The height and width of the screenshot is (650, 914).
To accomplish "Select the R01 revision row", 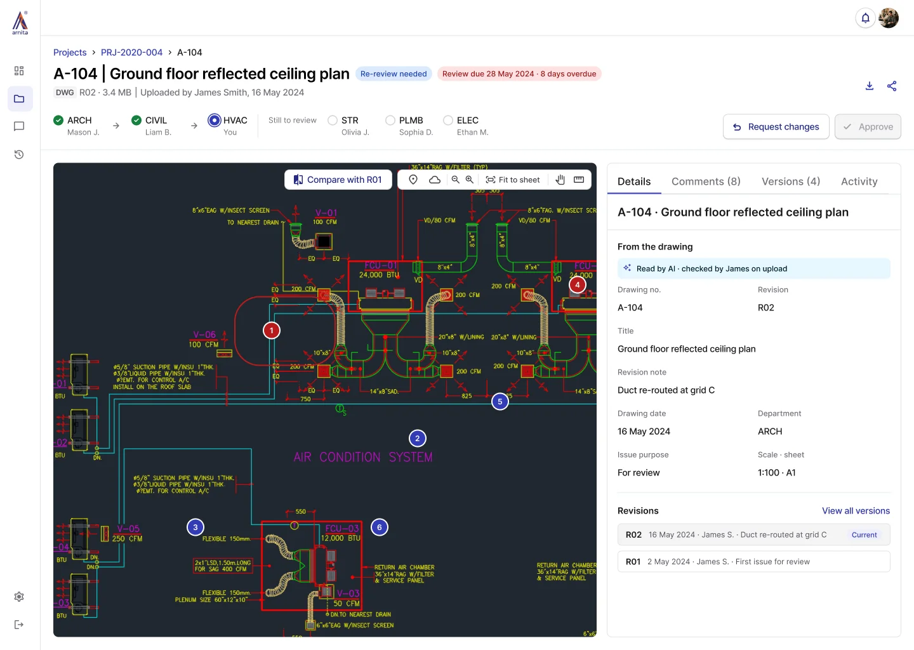I will (754, 562).
